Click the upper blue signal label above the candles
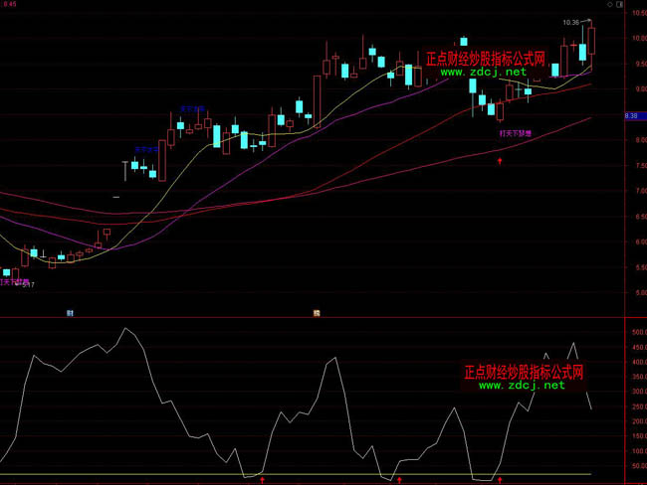This screenshot has width=647, height=485. 193,108
